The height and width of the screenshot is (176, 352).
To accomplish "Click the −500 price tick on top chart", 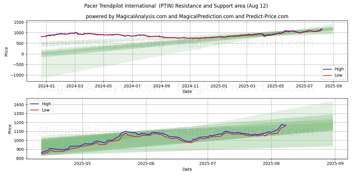I will (x=18, y=65).
